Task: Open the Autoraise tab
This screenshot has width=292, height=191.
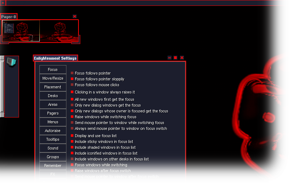Action: (53, 131)
